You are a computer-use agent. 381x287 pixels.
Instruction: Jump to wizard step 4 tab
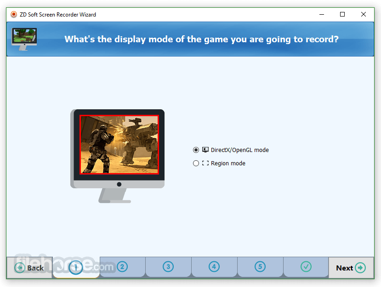(214, 267)
